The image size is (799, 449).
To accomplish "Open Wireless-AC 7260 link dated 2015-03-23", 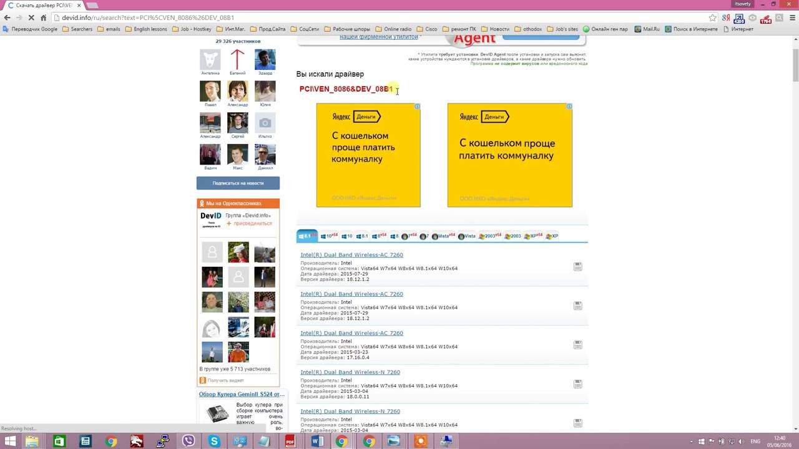I will click(x=351, y=333).
